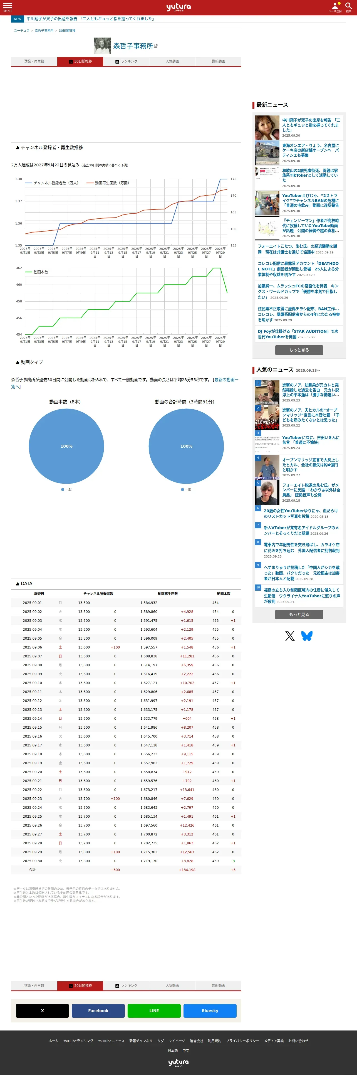Click the Bluesky butterfly icon in sidebar
The image size is (357, 1075).
click(x=307, y=636)
